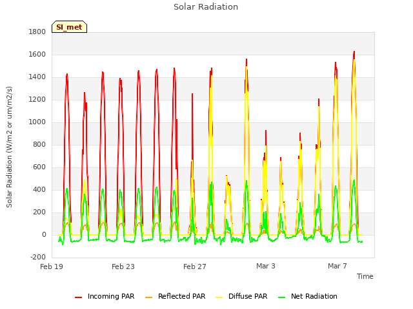Screen dimensions: 413x309
Task: Click the 1600 y-axis tick label
Action: 37,54
